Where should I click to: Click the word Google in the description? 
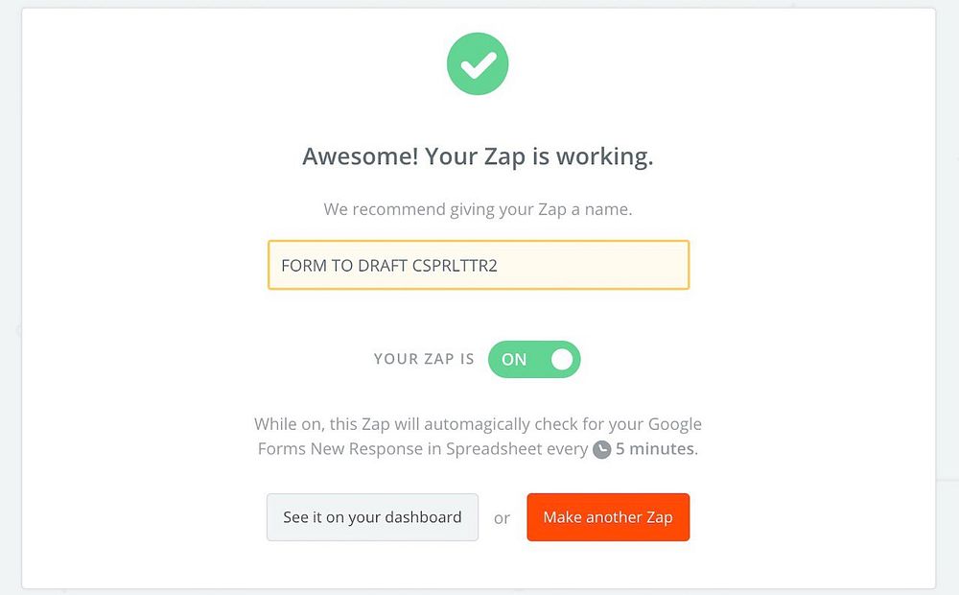click(675, 423)
